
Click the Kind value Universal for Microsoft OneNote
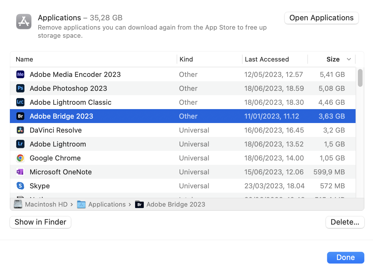pyautogui.click(x=194, y=172)
